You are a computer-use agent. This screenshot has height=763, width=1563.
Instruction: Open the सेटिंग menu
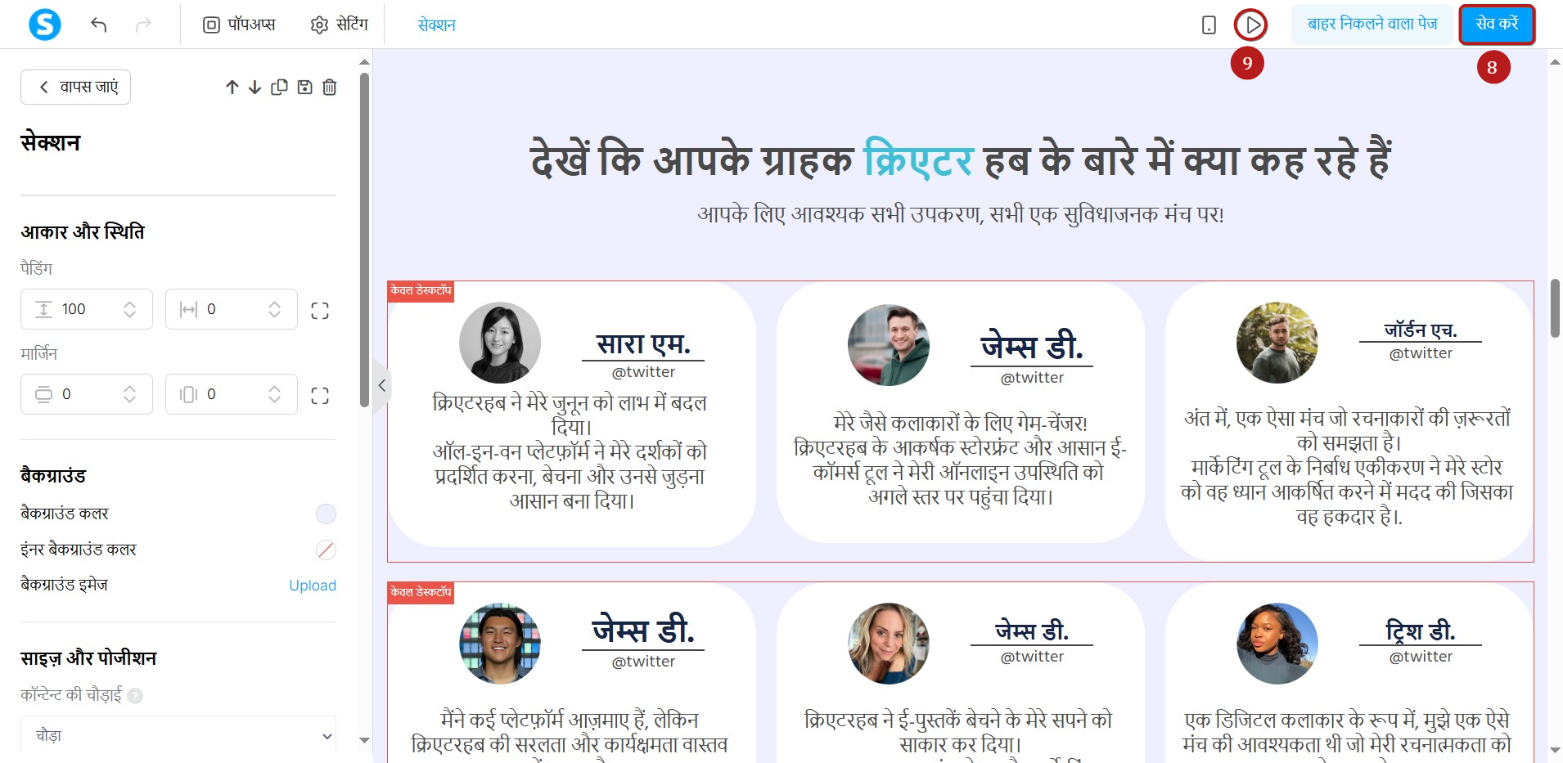[x=340, y=25]
